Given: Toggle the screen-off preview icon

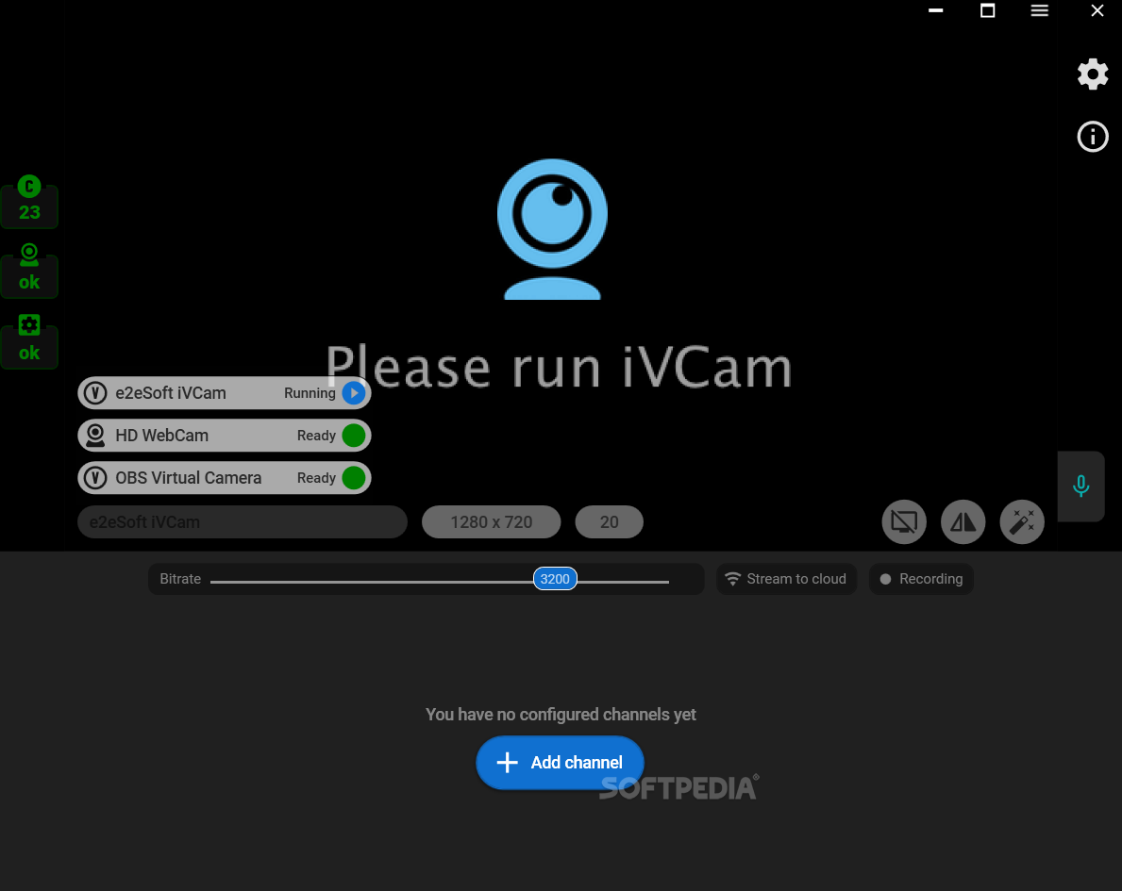Looking at the screenshot, I should coord(904,522).
